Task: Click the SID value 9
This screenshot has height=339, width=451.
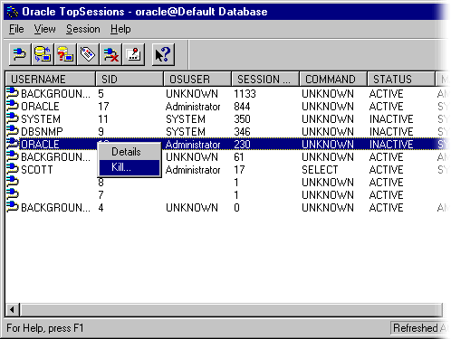Action: (101, 132)
